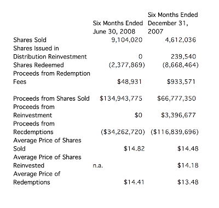Select the $48,931 redemption fees amount
Image resolution: width=219 pixels, height=208 pixels.
pyautogui.click(x=129, y=82)
